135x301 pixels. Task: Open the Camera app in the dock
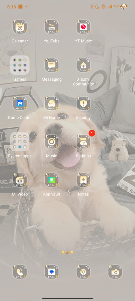[115, 272]
